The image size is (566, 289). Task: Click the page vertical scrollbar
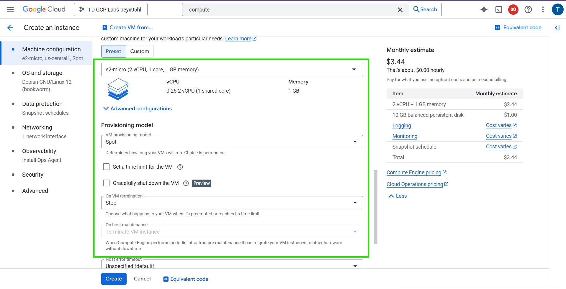[375, 206]
